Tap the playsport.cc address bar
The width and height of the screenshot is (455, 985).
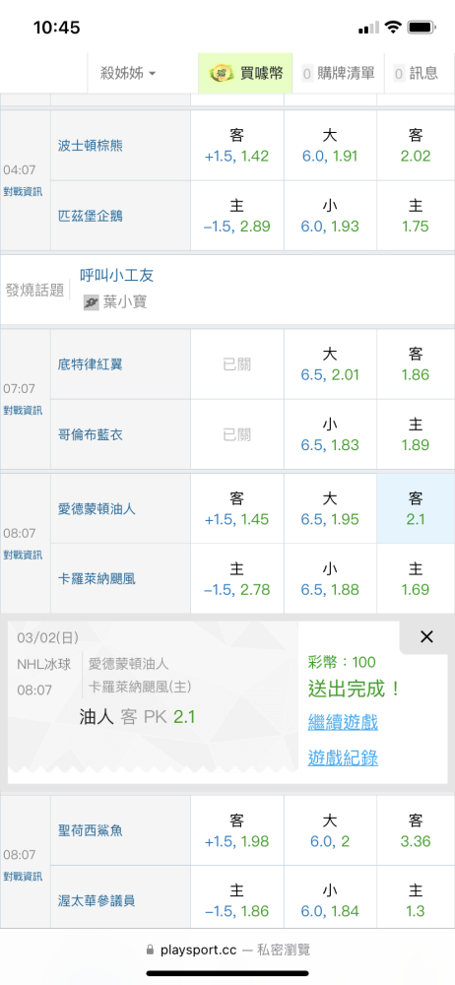[227, 950]
